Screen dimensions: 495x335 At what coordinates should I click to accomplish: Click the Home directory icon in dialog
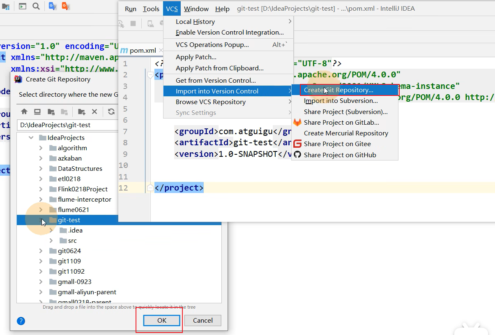(x=24, y=112)
